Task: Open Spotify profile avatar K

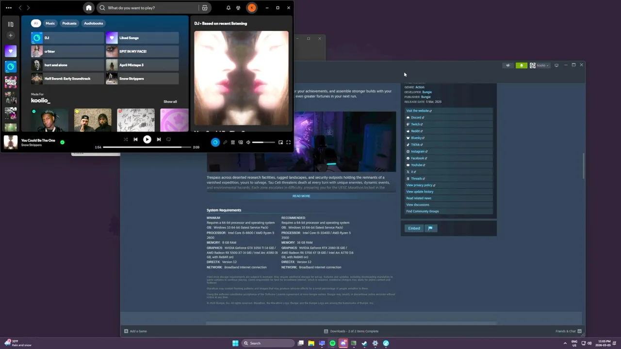Action: pos(252,8)
